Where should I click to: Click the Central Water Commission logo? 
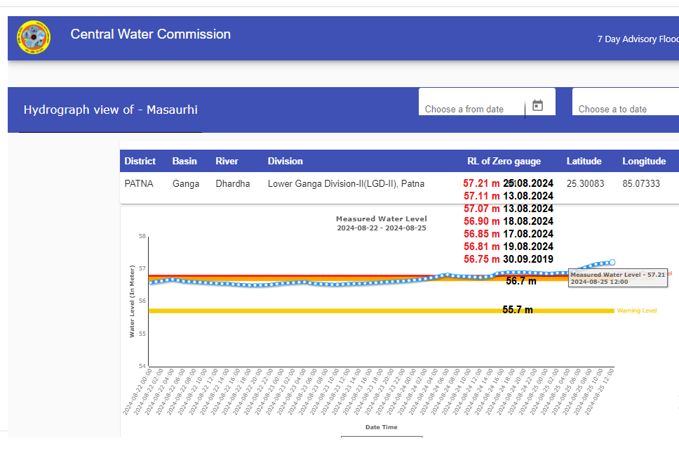tap(33, 38)
